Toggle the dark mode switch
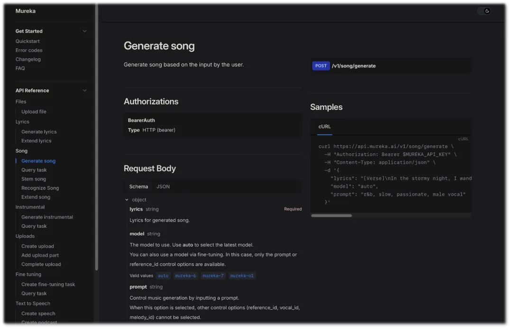Viewport: 512px width, 330px height. (x=484, y=11)
